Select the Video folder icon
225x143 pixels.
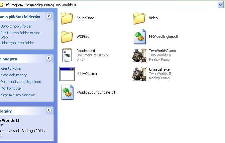[139, 18]
